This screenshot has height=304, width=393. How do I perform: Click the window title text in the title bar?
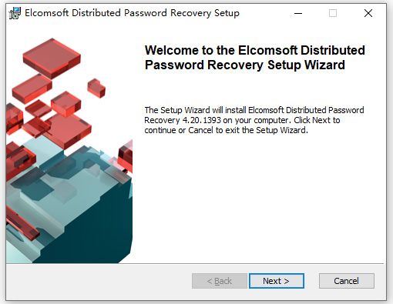132,13
